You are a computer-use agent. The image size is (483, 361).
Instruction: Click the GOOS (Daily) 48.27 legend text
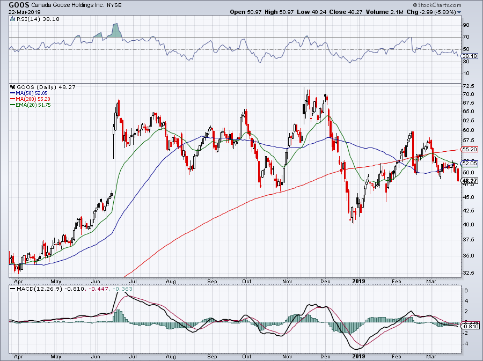click(x=46, y=87)
